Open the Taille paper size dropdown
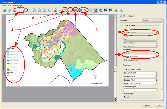Viewport: 167px width, 109px height. click(x=140, y=33)
